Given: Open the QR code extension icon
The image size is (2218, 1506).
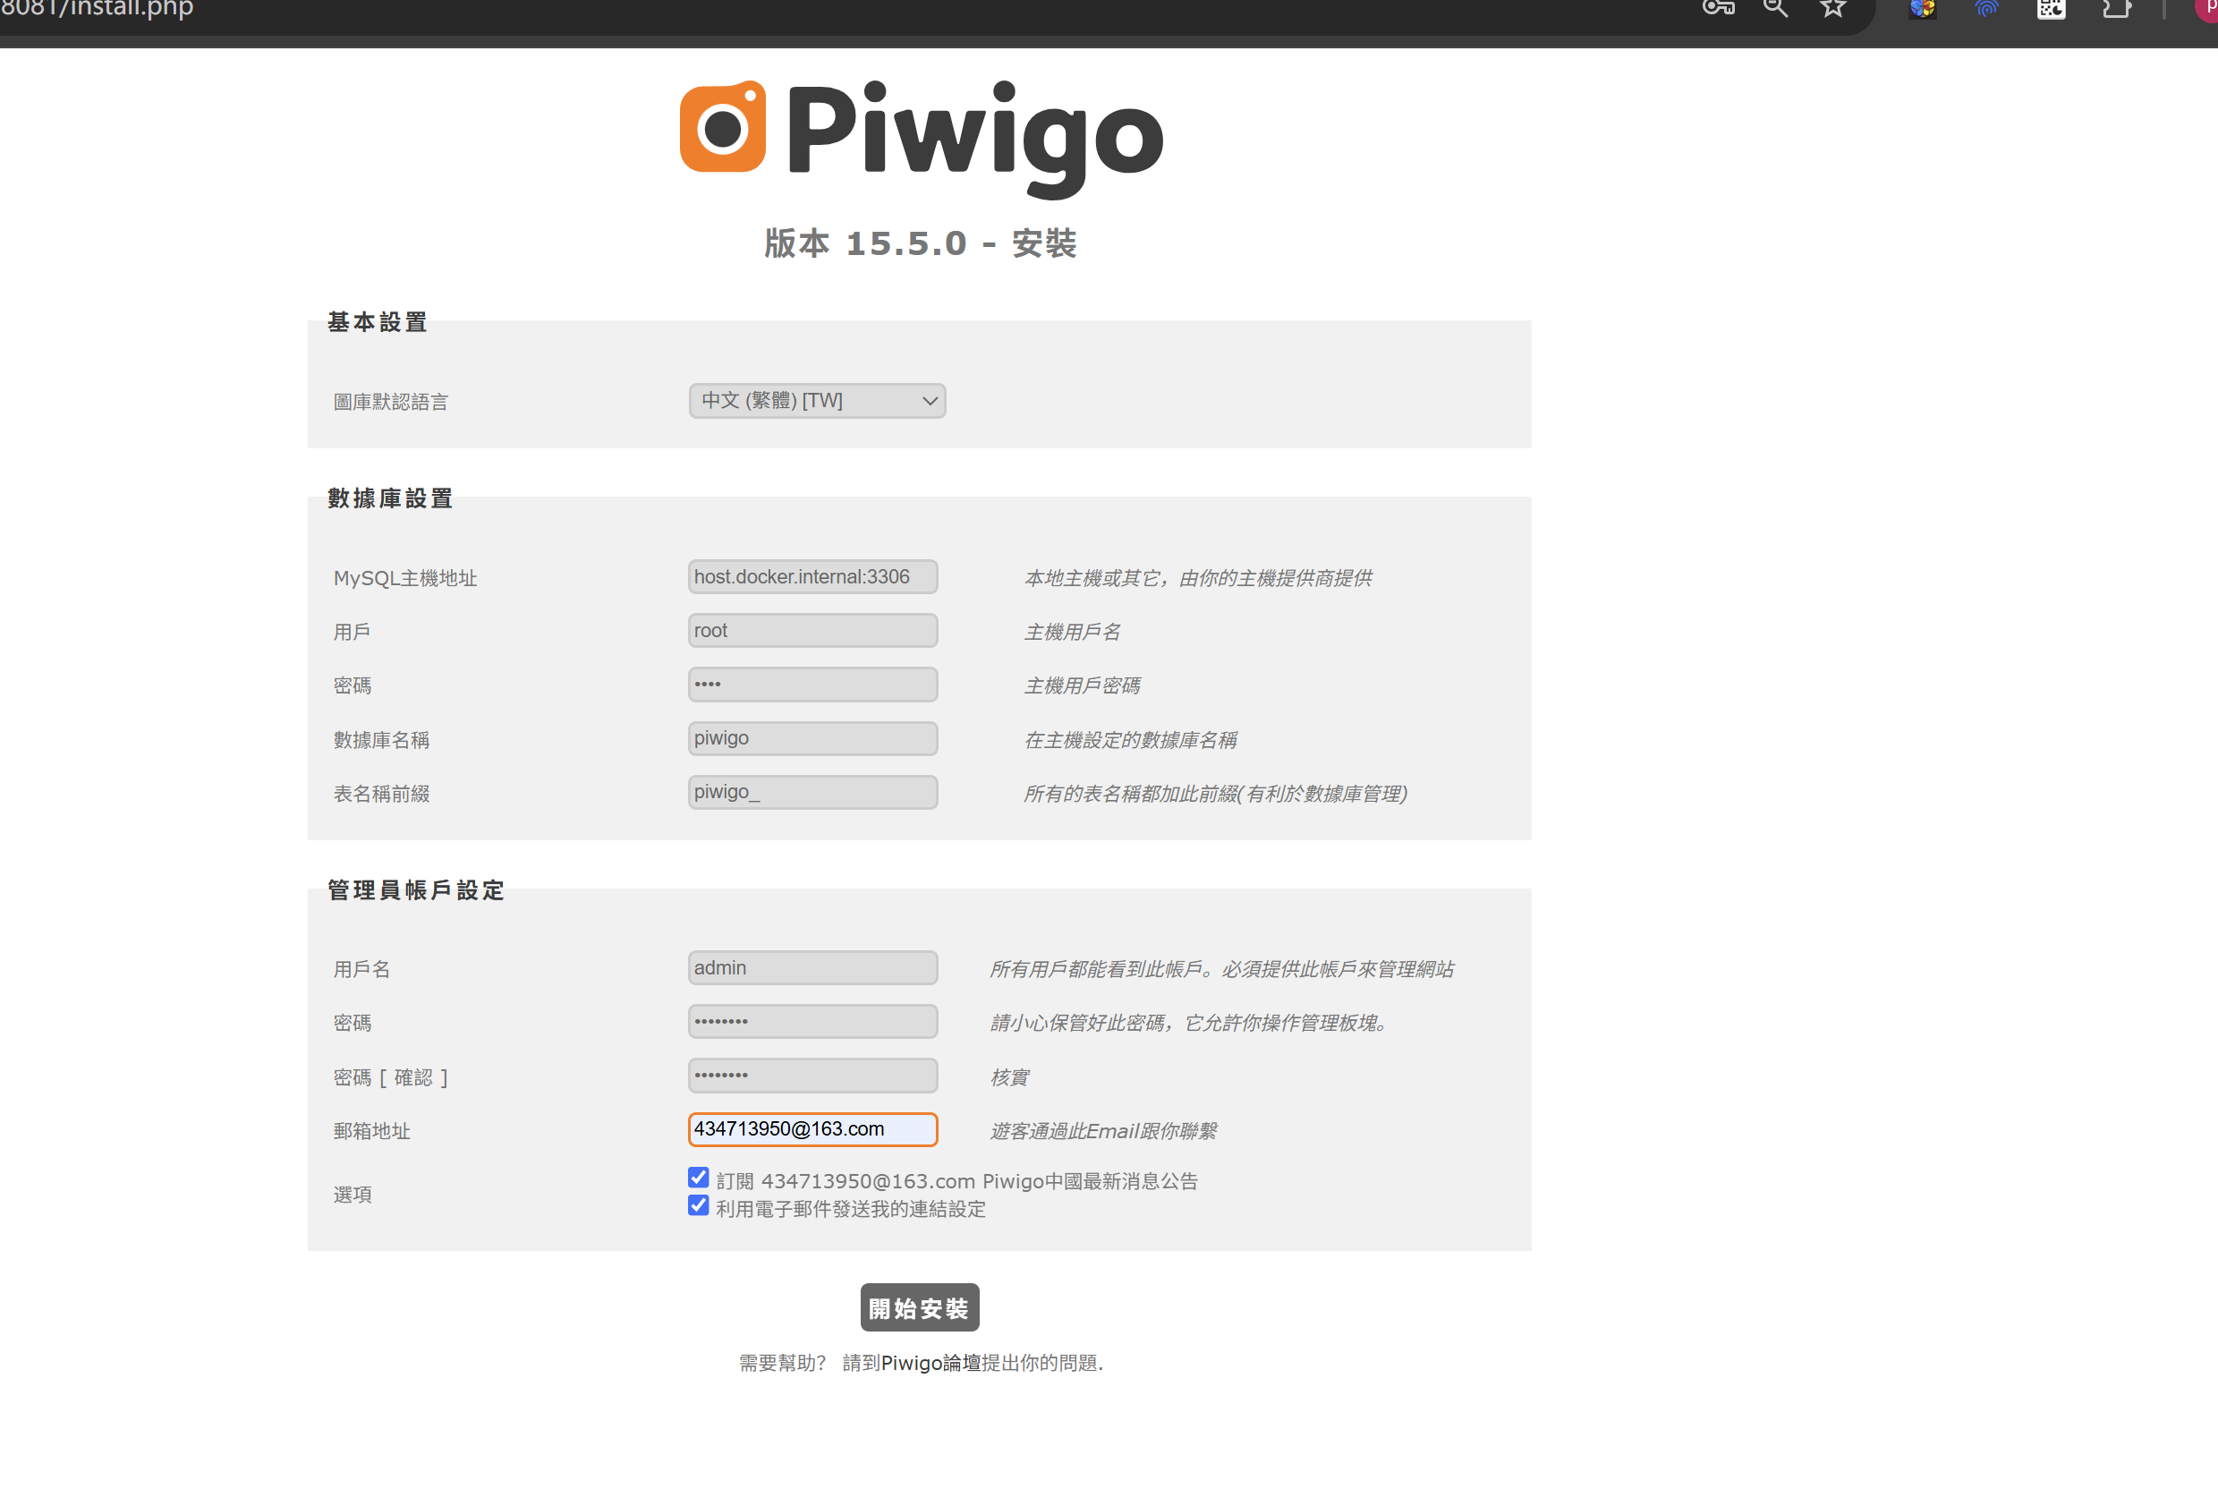Looking at the screenshot, I should click(x=2050, y=8).
